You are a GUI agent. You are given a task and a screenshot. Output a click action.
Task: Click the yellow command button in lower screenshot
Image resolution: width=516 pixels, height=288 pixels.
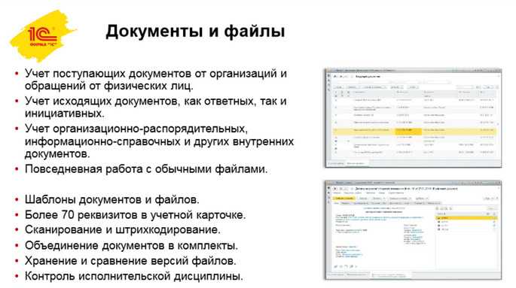344,199
